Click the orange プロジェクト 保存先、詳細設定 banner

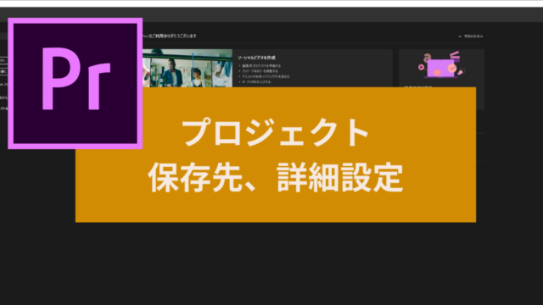pyautogui.click(x=276, y=154)
